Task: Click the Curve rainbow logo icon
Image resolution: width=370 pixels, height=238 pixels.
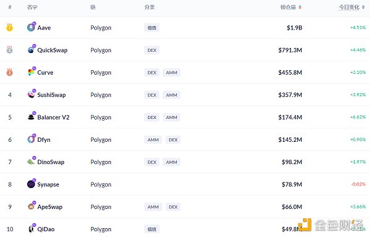Action: click(31, 72)
